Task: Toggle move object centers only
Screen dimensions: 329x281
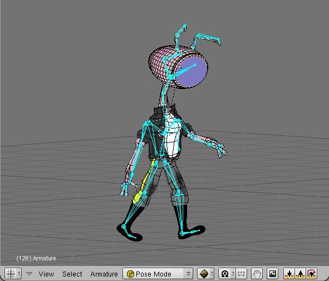Action: (x=241, y=274)
